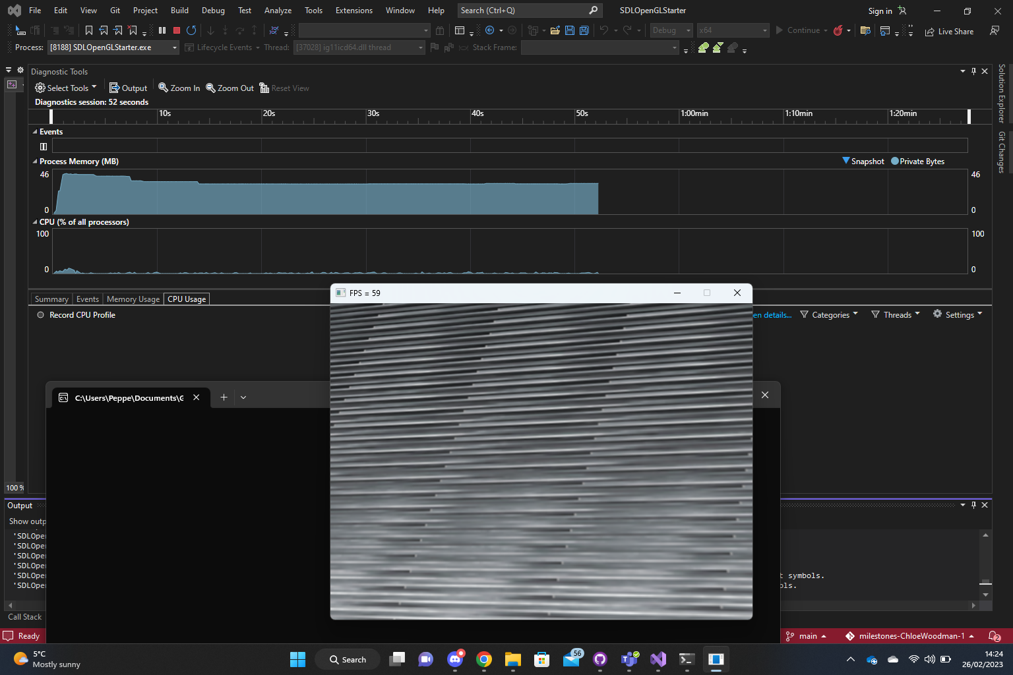Click the main branch in status bar

coord(807,636)
